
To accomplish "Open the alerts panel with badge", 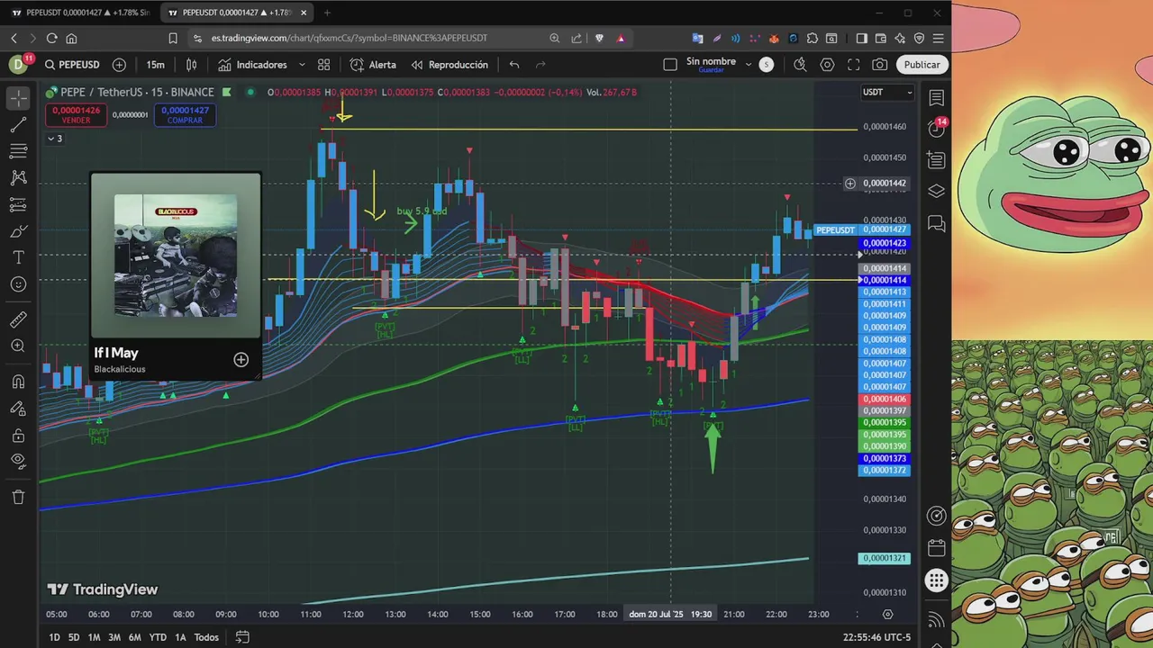I will pos(937,128).
